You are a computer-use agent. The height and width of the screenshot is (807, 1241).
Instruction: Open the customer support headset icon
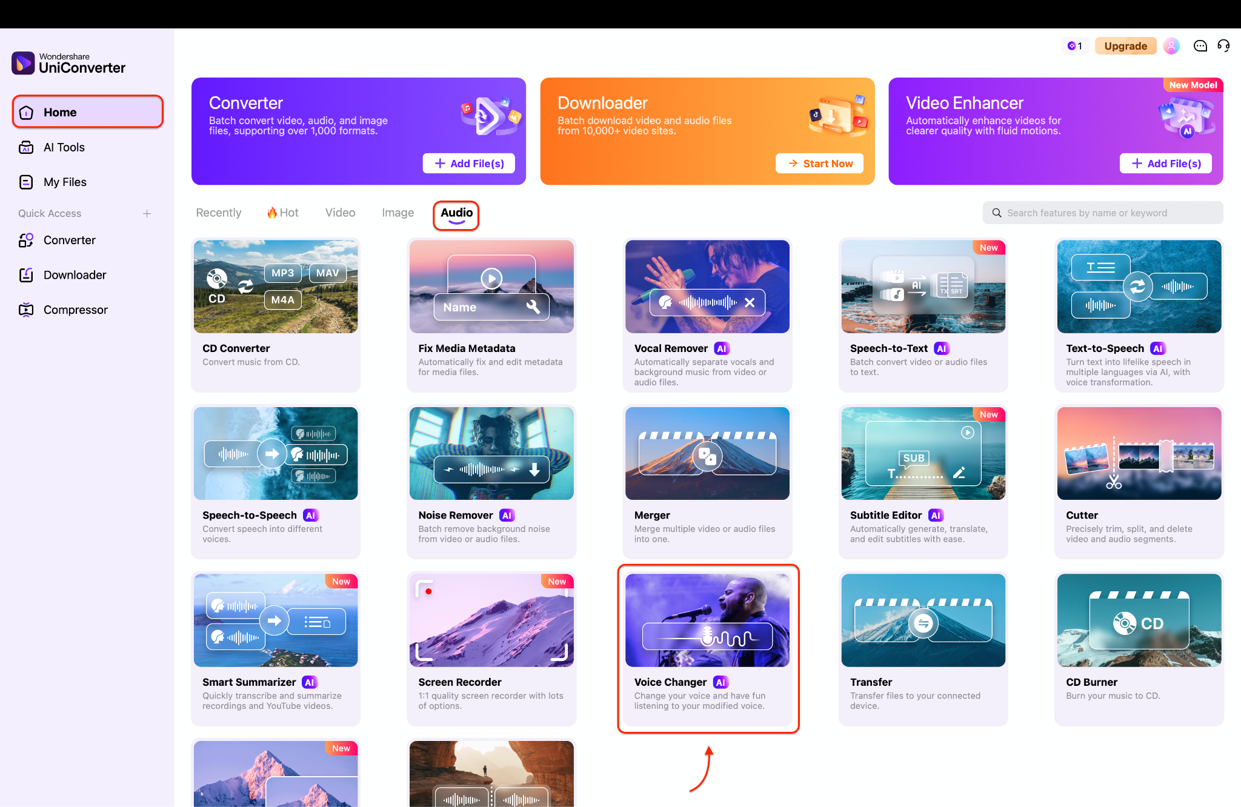(x=1223, y=46)
